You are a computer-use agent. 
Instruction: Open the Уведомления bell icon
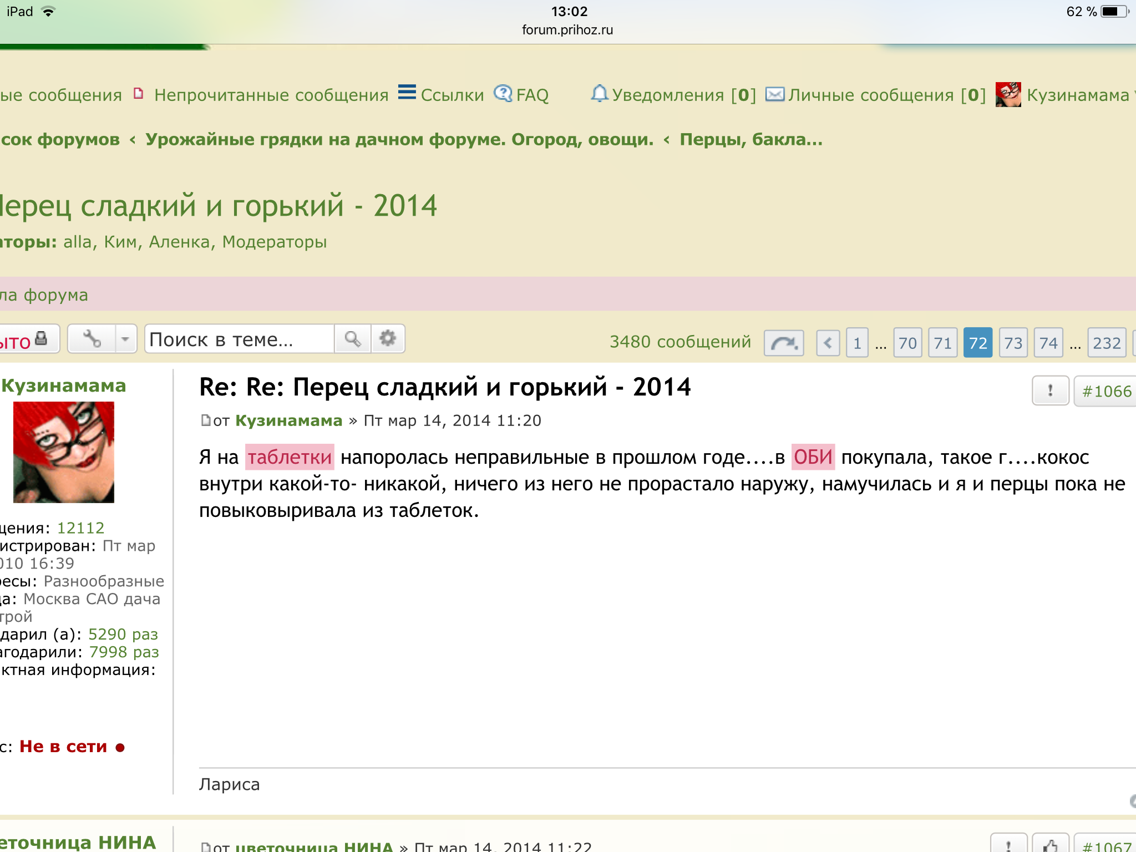pyautogui.click(x=599, y=94)
